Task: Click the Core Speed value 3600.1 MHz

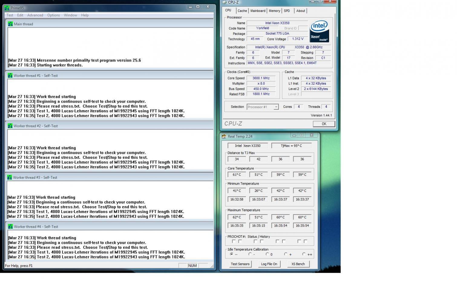Action: pos(261,78)
